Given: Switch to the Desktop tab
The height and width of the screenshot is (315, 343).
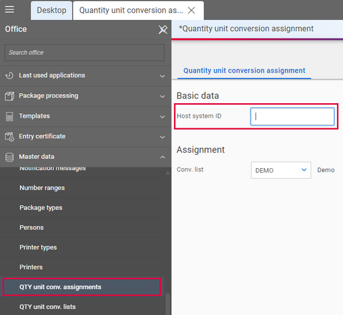Looking at the screenshot, I should pyautogui.click(x=52, y=11).
